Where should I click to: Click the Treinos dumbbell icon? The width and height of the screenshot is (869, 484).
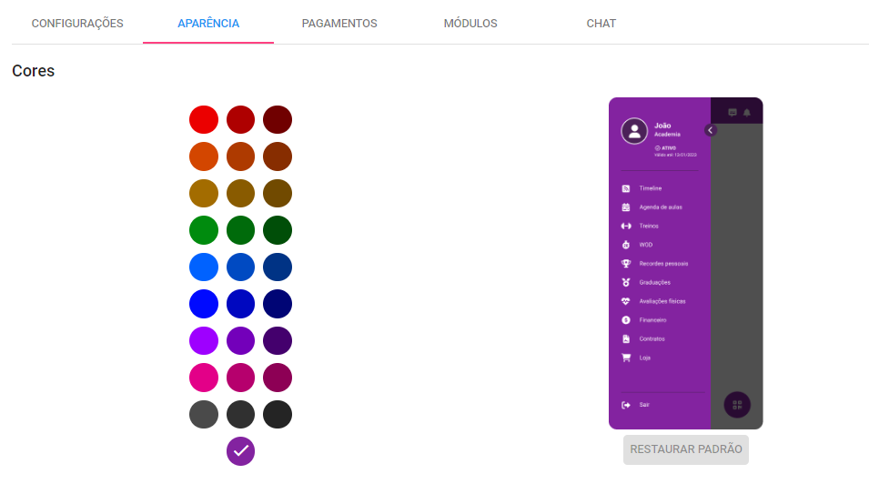click(x=626, y=227)
